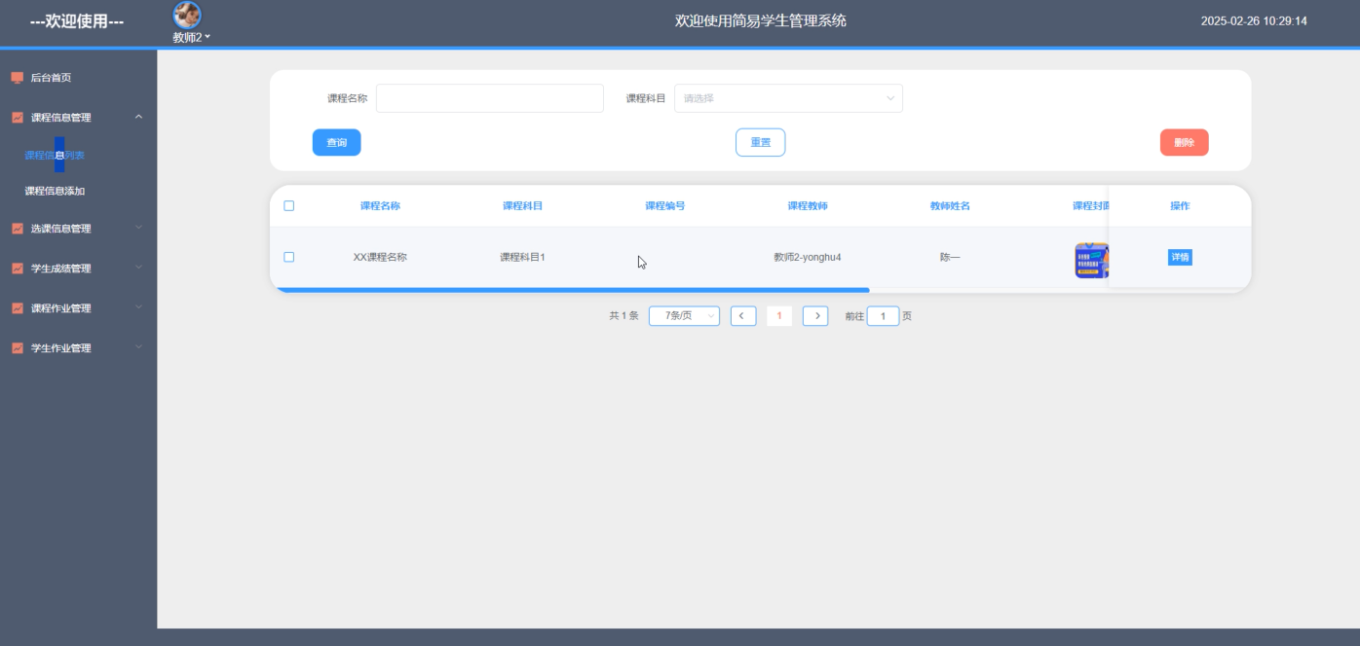The image size is (1360, 646).
Task: Open the 学生作业管理 menu label
Action: (x=60, y=348)
